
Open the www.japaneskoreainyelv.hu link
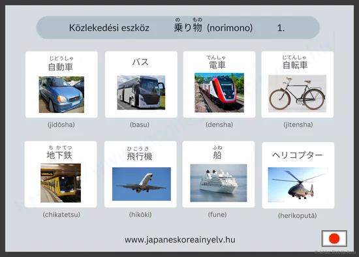pyautogui.click(x=180, y=239)
